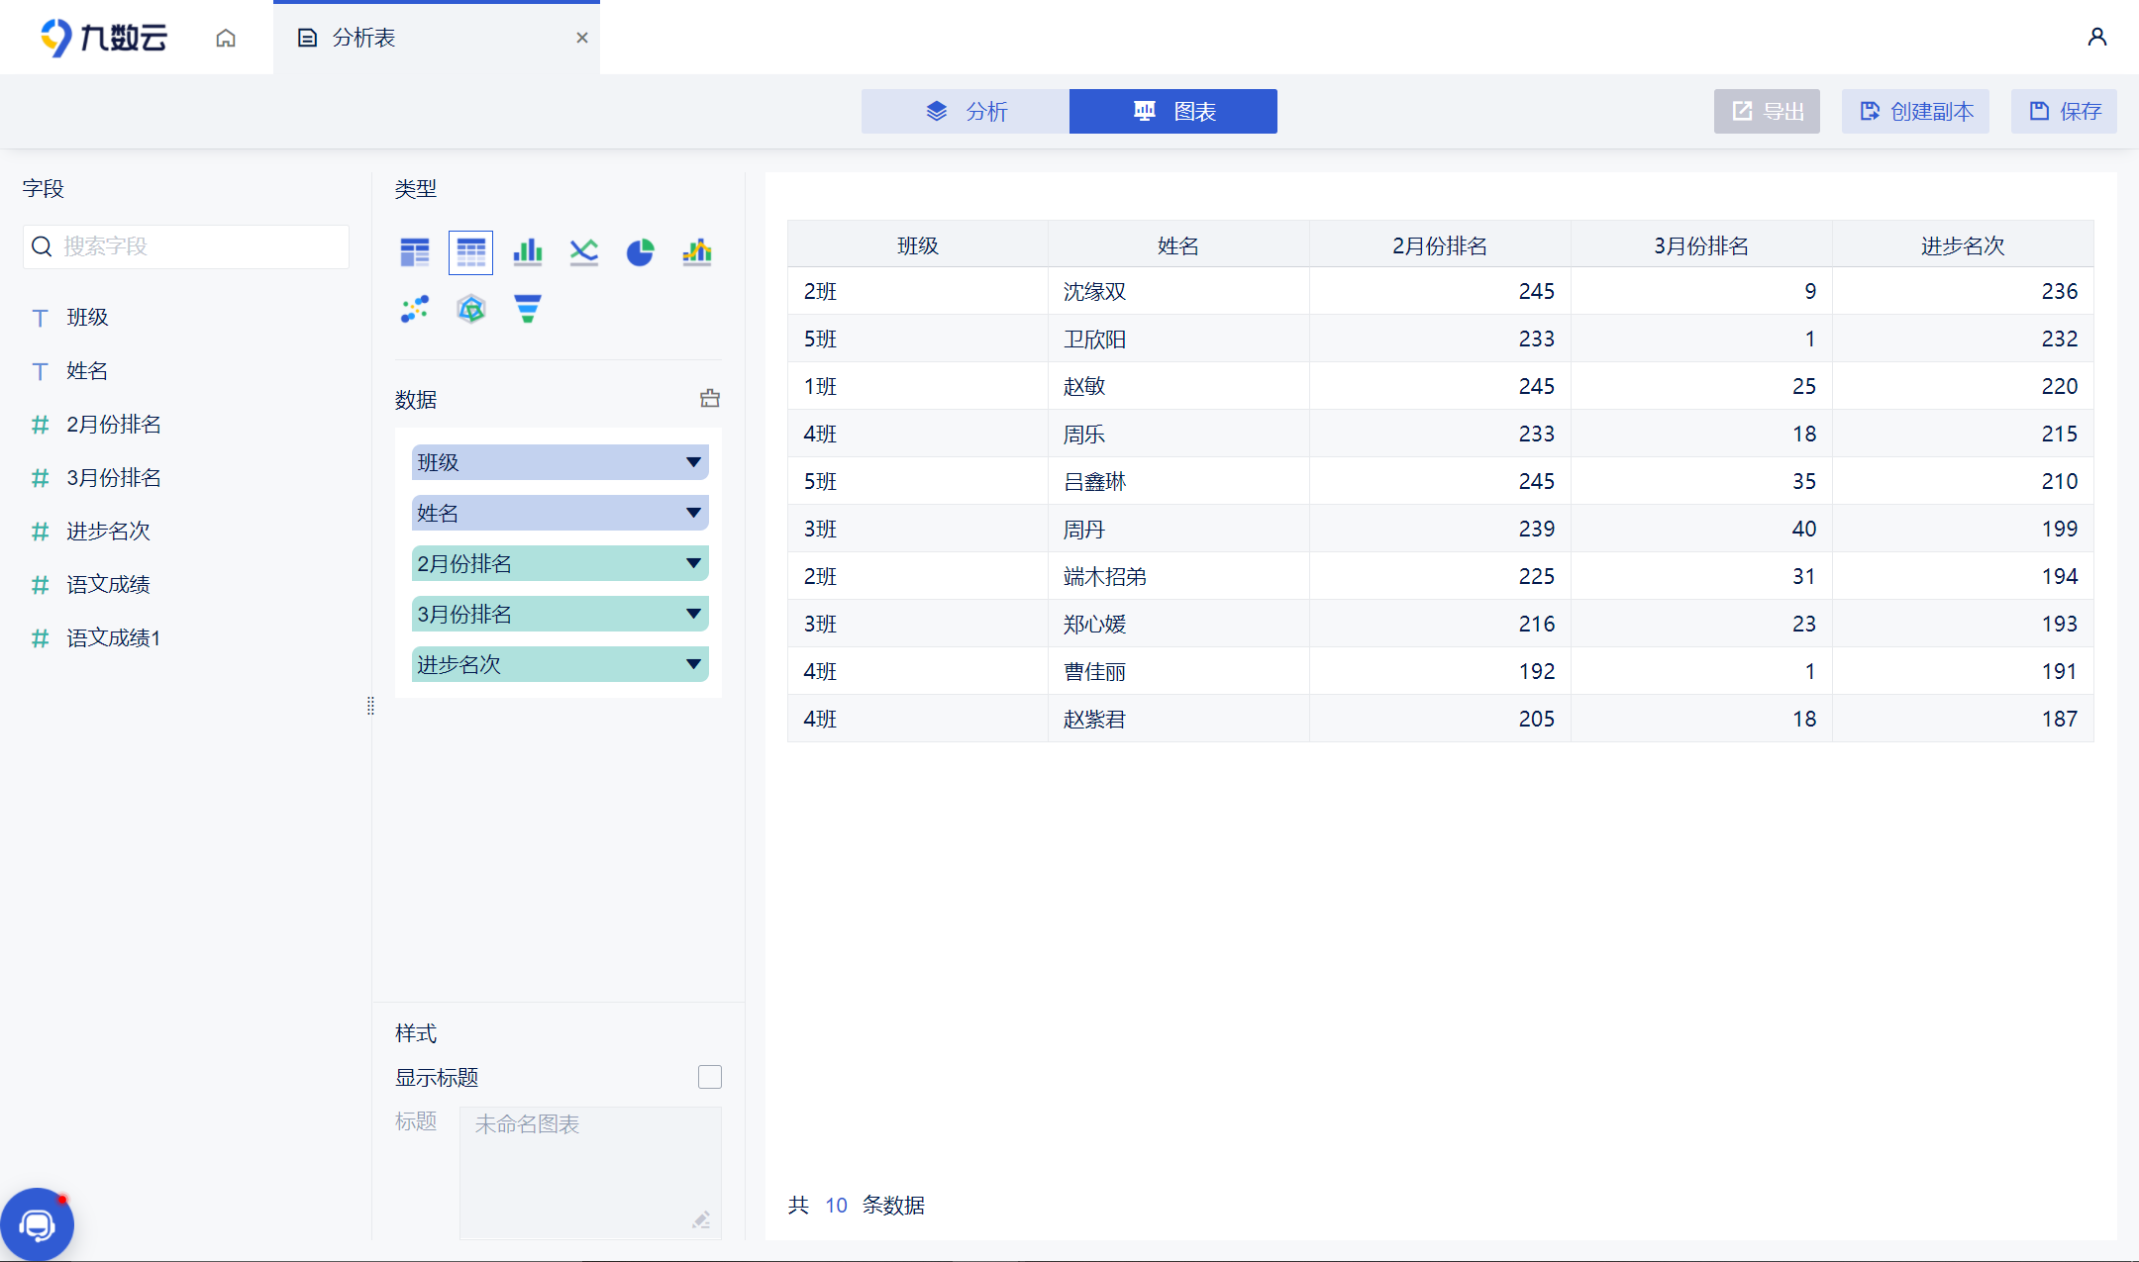Click the 创建副本 button
The image size is (2139, 1262).
pyautogui.click(x=1915, y=111)
